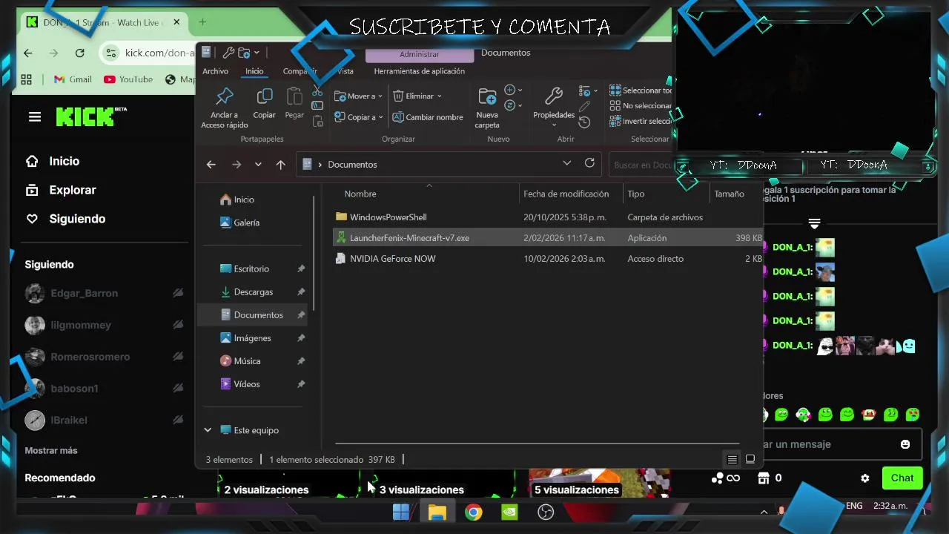Open OBS Studio from taskbar
Viewport: 949px width, 534px height.
[546, 512]
